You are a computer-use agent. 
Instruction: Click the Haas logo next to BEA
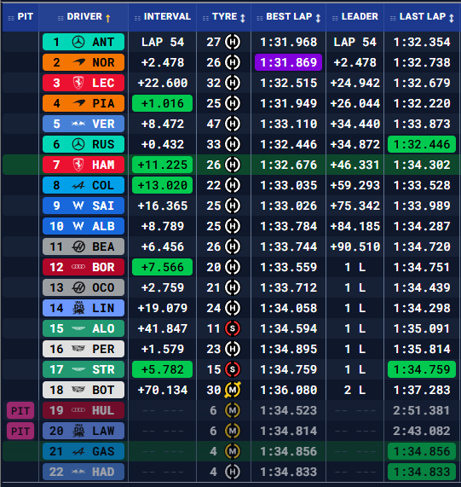coord(78,246)
